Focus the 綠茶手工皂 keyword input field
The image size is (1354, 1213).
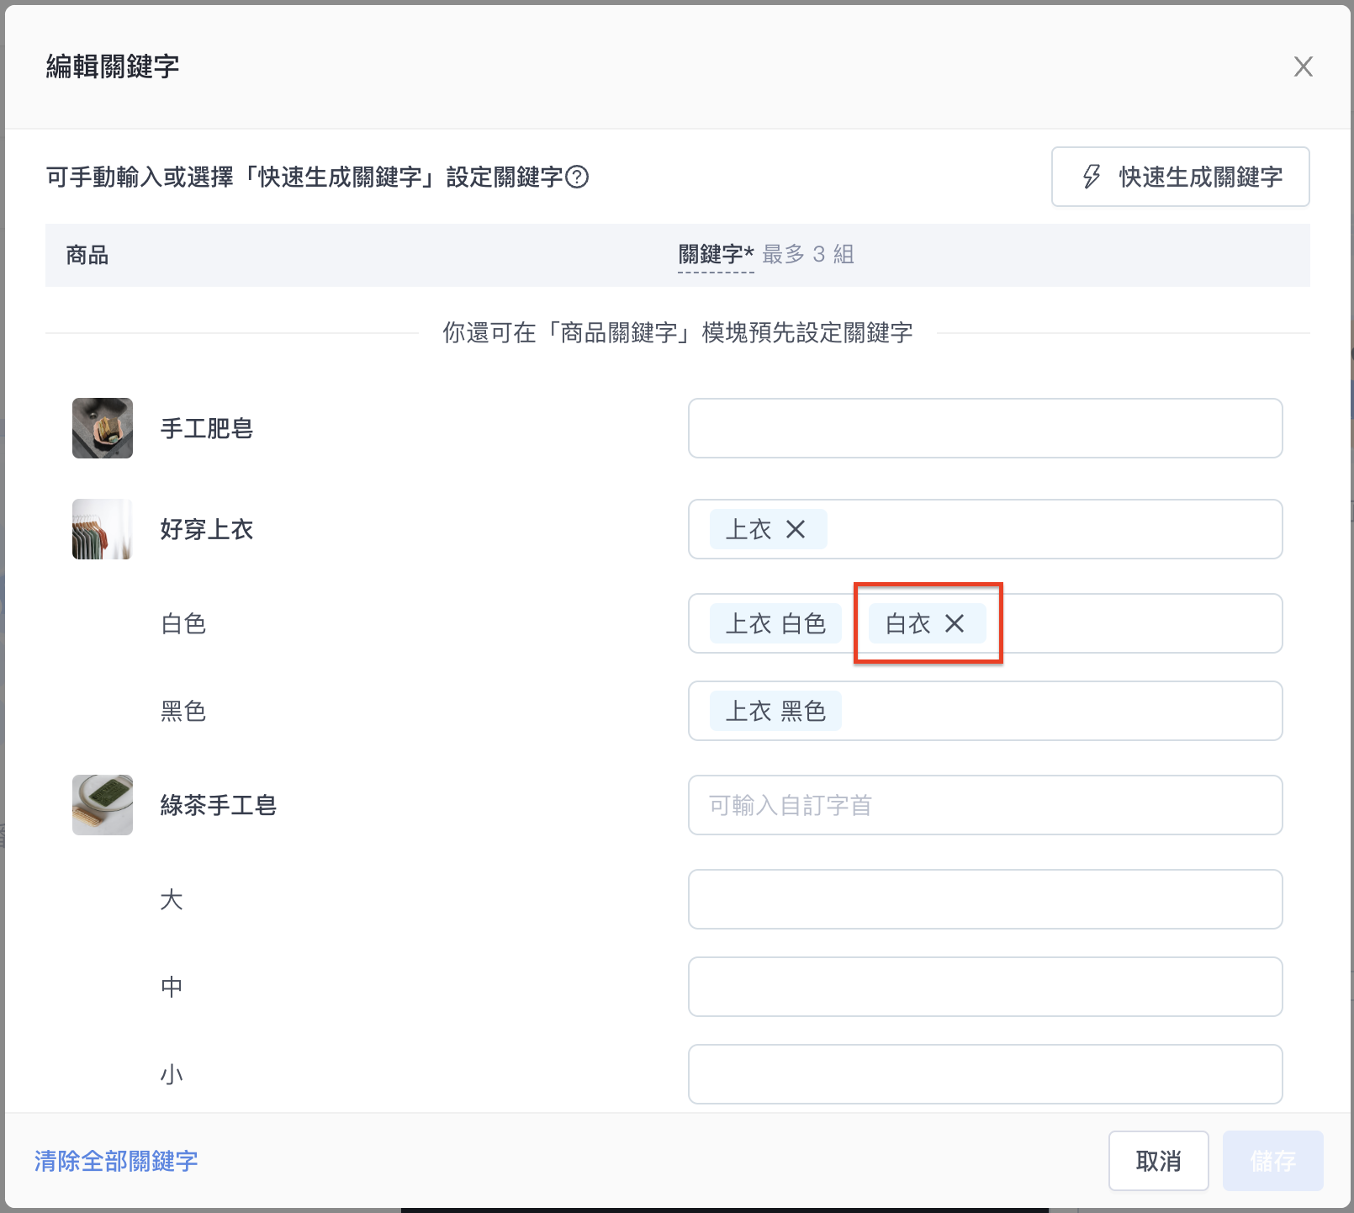click(x=985, y=805)
